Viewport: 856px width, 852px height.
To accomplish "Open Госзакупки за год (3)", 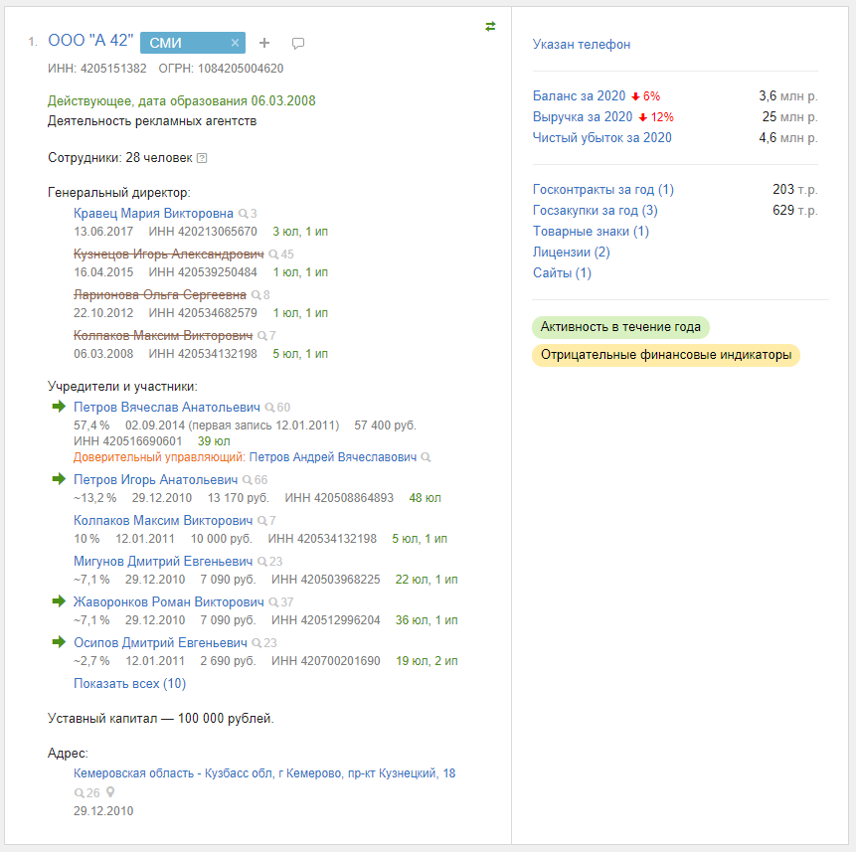I will click(596, 211).
